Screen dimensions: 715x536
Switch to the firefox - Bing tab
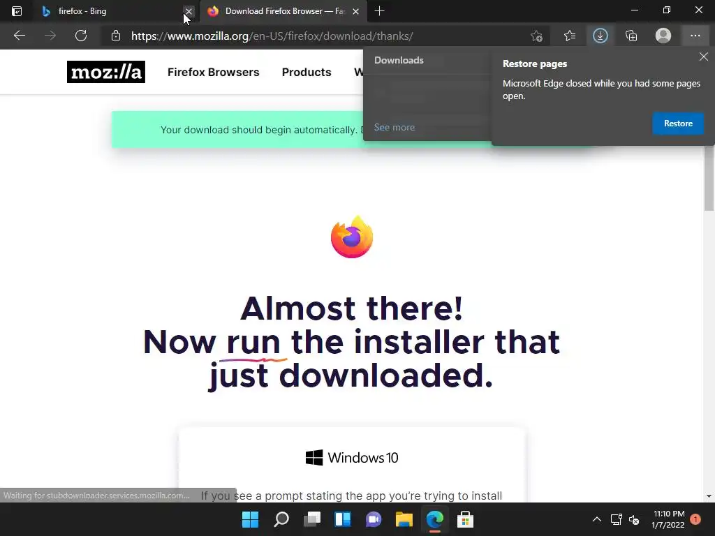(x=110, y=11)
